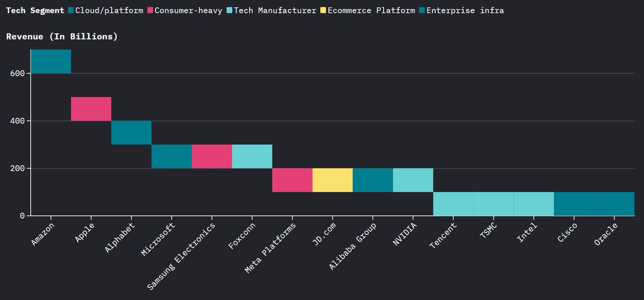This screenshot has height=300, width=644.
Task: Click the Tencent x-axis label
Action: click(x=444, y=235)
